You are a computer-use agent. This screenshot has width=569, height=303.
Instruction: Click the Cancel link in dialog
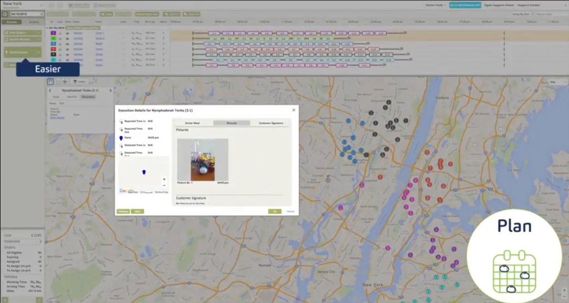(290, 211)
